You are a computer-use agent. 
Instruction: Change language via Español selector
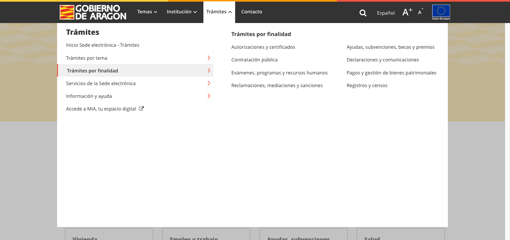(386, 13)
